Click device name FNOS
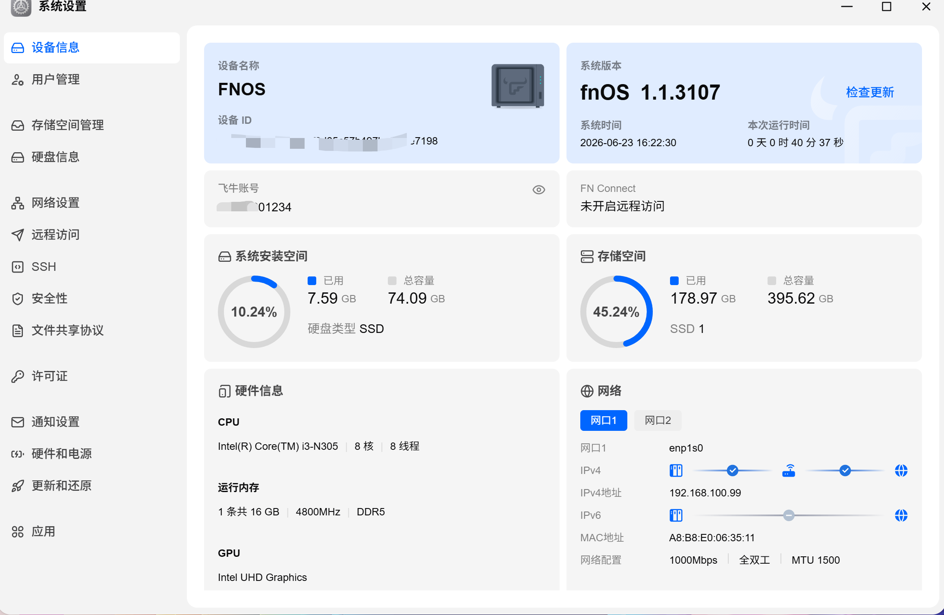This screenshot has width=944, height=615. 242,89
